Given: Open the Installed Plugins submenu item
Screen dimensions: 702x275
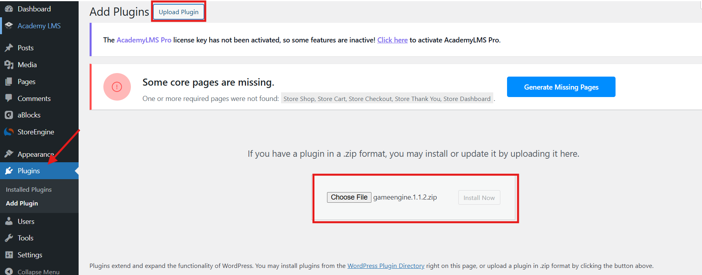Looking at the screenshot, I should click(x=29, y=189).
